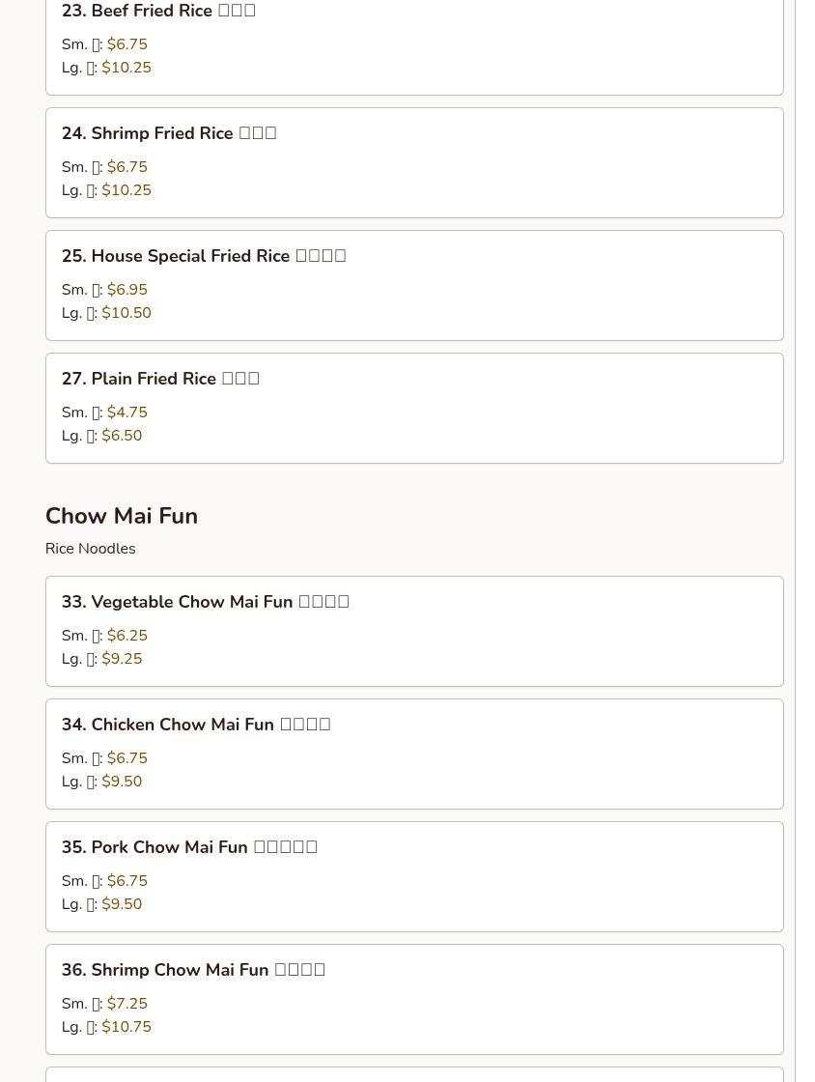Click the large price for Beef Fried Rice

126,68
